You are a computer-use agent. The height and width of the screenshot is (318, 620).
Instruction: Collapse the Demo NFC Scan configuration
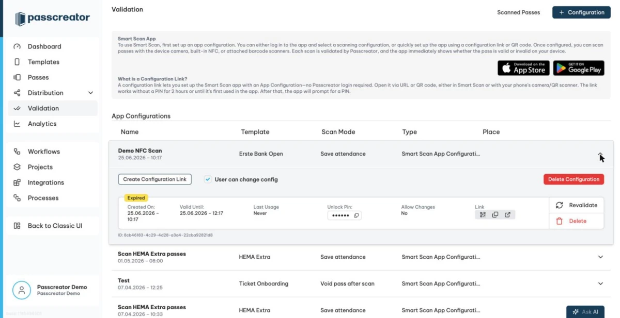click(x=600, y=154)
